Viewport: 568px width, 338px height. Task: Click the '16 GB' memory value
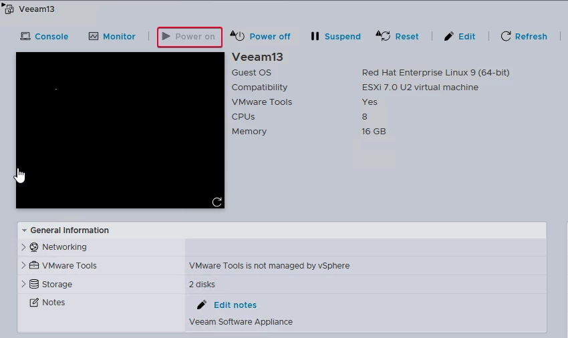[x=374, y=132]
